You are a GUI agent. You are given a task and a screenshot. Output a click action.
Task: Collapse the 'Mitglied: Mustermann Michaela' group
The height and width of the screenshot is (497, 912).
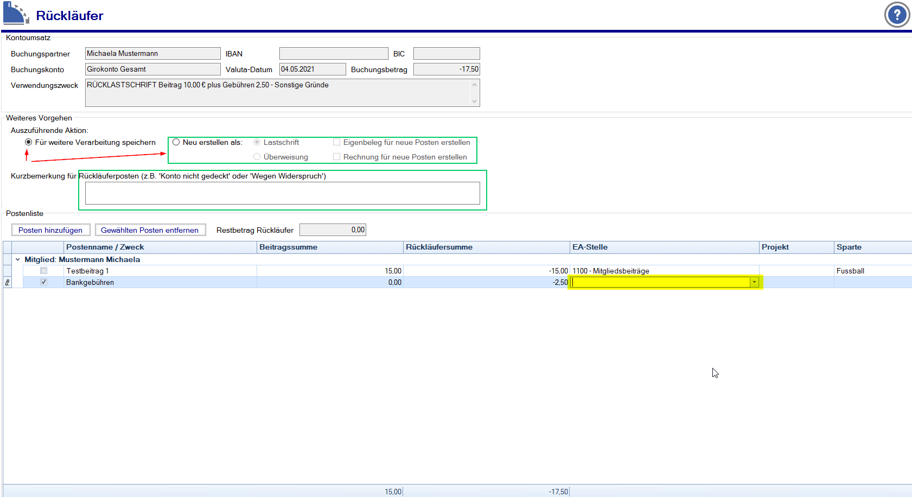pos(18,259)
